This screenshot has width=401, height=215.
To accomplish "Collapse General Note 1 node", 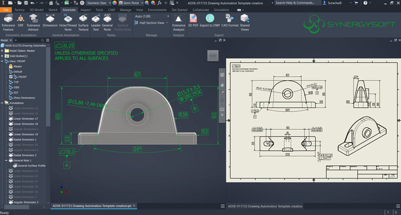I will [x=7, y=160].
